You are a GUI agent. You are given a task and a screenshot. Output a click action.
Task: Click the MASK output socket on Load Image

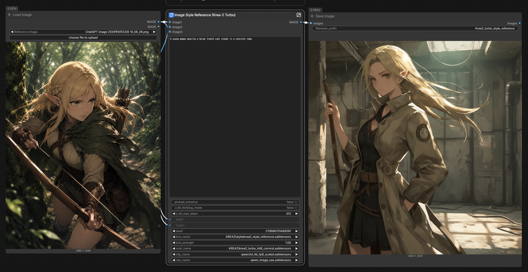click(x=159, y=27)
